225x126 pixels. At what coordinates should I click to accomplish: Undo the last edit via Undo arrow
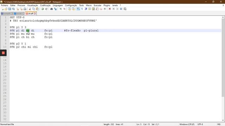(x=43, y=9)
